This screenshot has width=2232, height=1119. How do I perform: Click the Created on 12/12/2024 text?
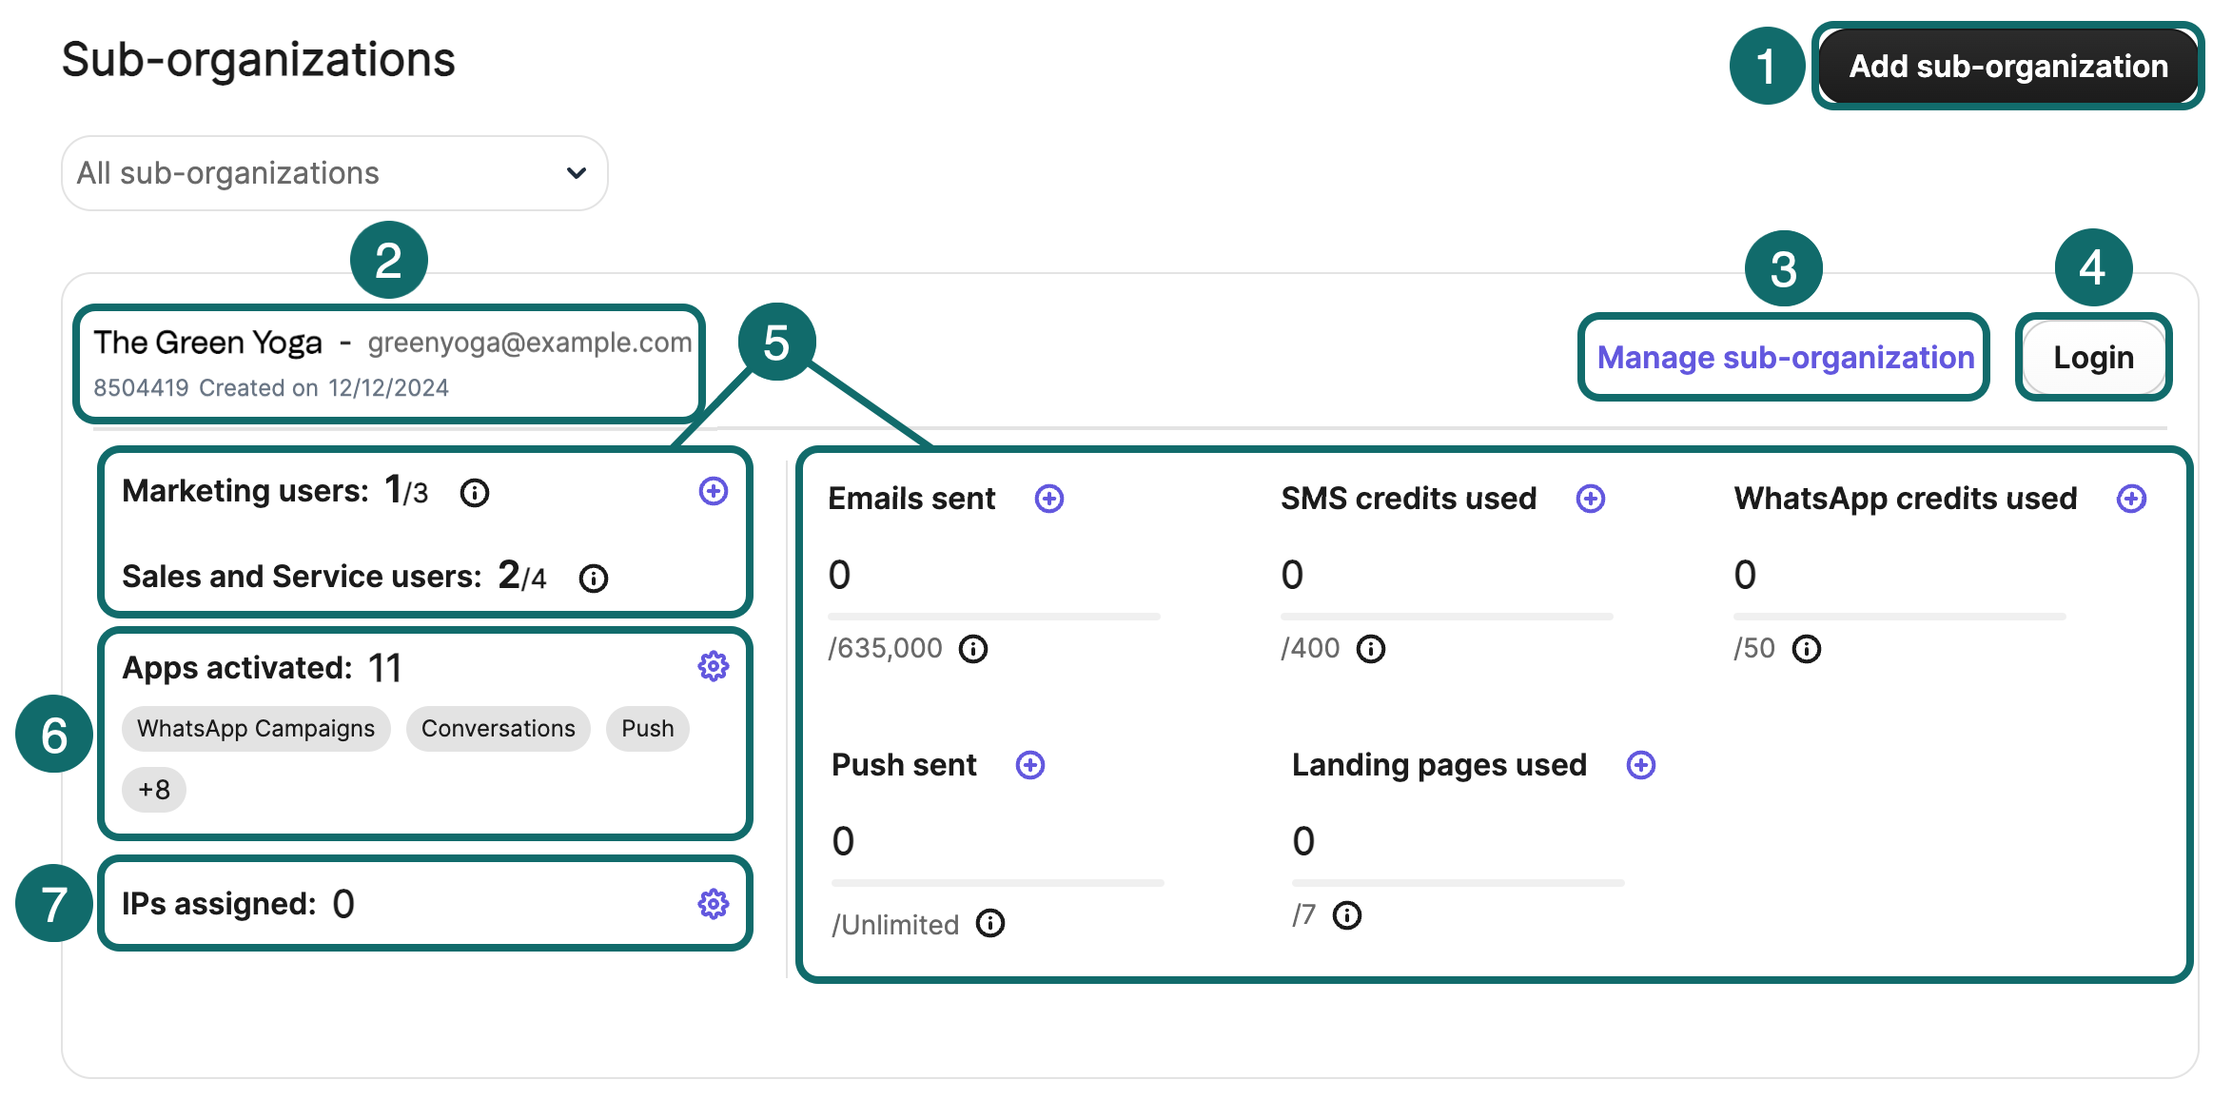tap(323, 388)
